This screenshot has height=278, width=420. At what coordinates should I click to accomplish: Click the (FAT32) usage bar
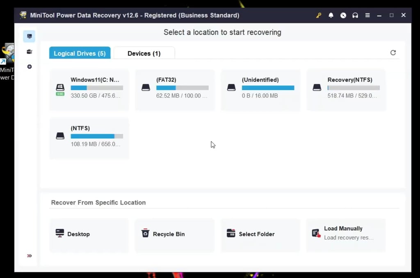[183, 88]
